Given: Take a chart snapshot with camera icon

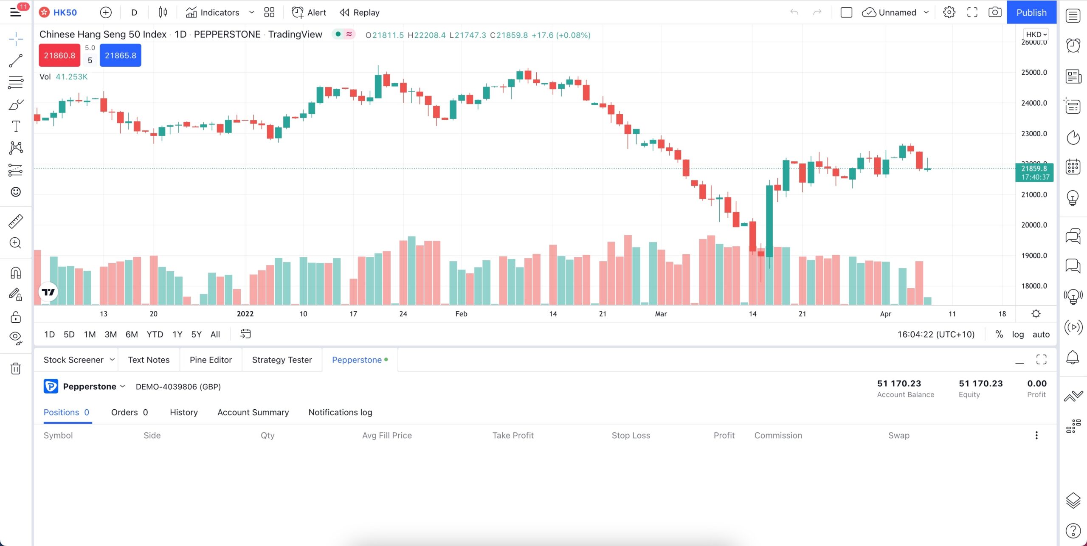Looking at the screenshot, I should click(x=994, y=12).
